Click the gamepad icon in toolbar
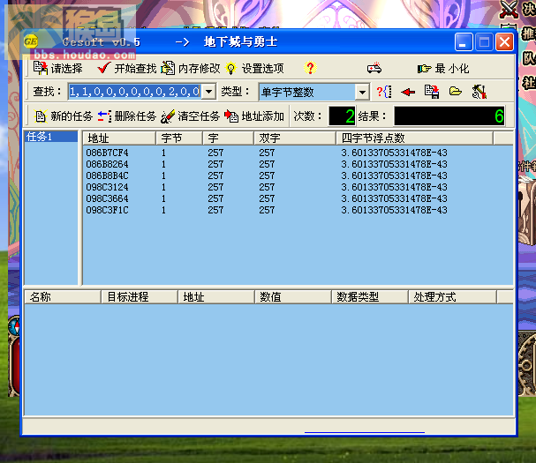The width and height of the screenshot is (536, 463). (374, 68)
